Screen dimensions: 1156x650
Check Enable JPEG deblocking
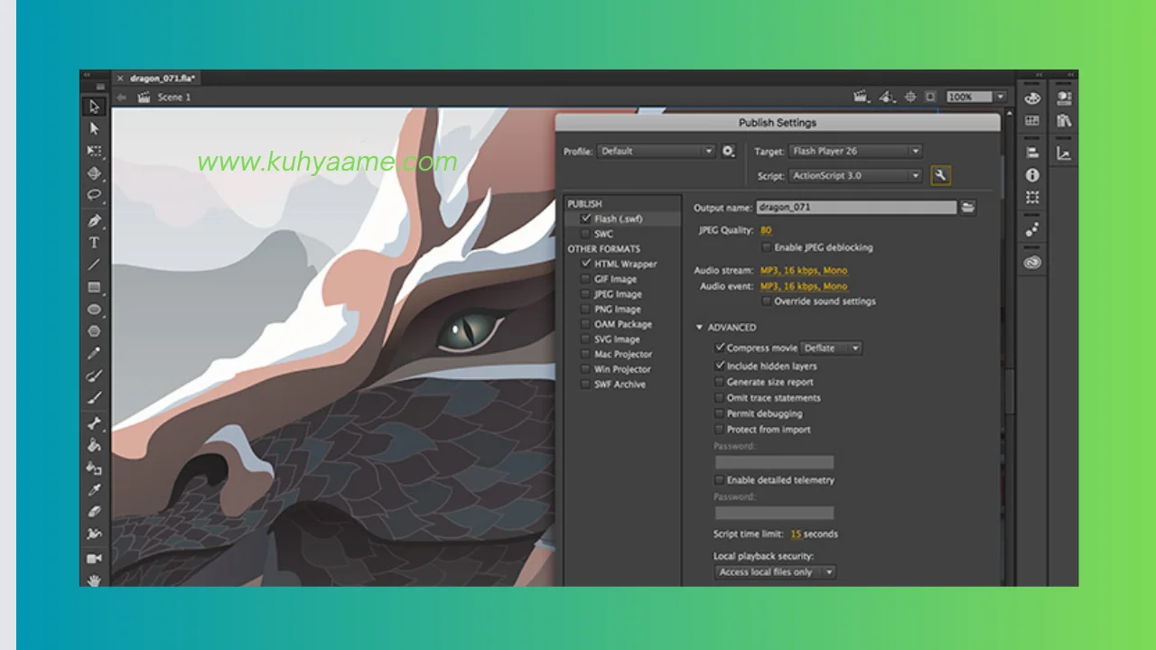click(x=767, y=247)
